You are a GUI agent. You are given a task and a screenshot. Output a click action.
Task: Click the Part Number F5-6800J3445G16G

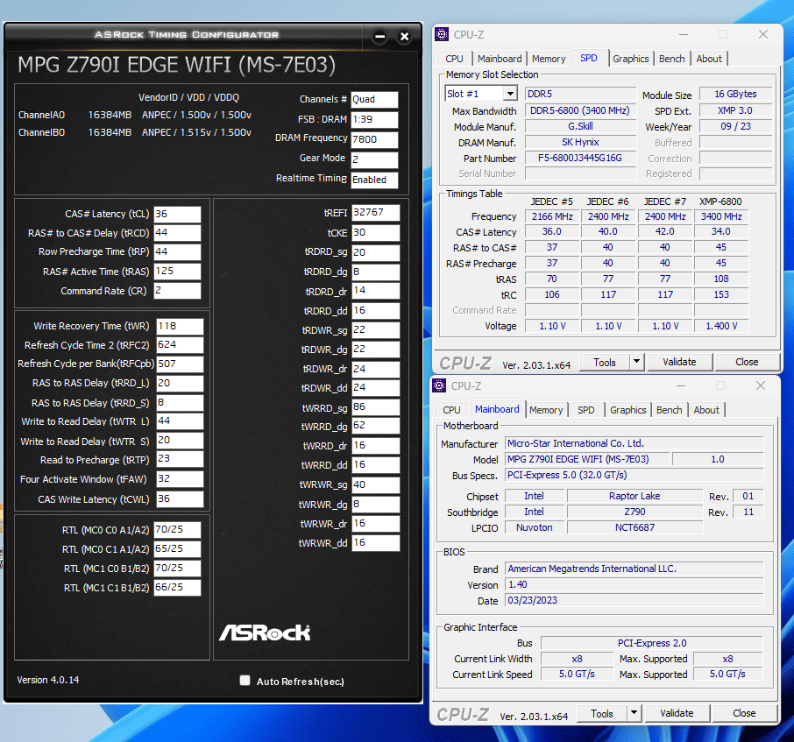pos(580,158)
